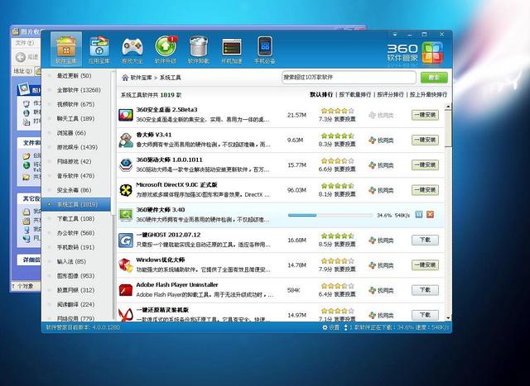Click the 360硬件大师 download progress bar
Screen dimensions: 530x386
tap(330, 215)
